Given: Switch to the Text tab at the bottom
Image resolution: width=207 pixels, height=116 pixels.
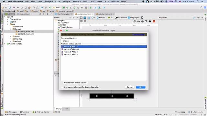Looking at the screenshot, I should tap(66, 109).
